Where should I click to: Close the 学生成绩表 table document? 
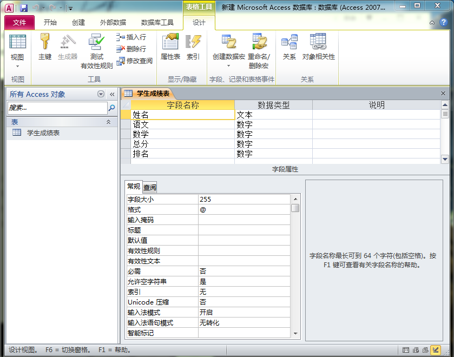coord(443,93)
